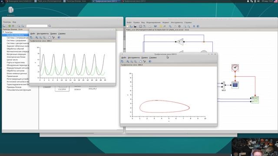Select Примечания palette
Screen dimensions: 278x156
(x=12, y=76)
